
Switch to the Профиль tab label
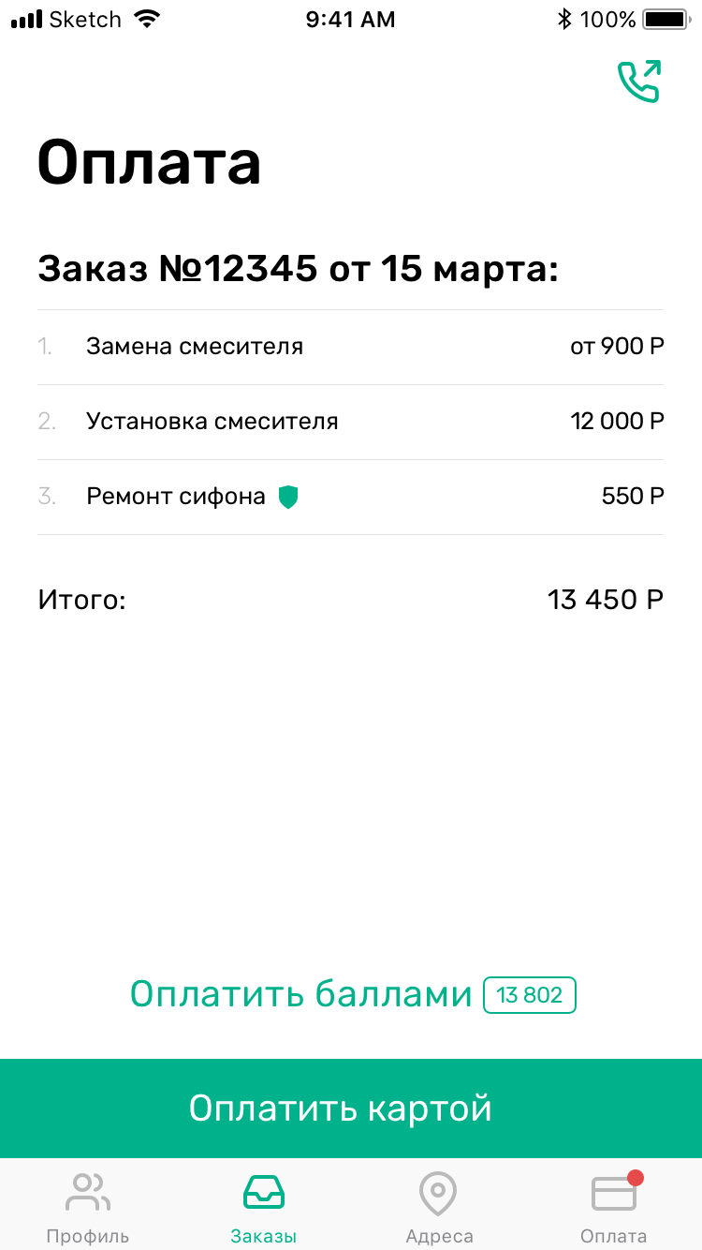pyautogui.click(x=88, y=1236)
